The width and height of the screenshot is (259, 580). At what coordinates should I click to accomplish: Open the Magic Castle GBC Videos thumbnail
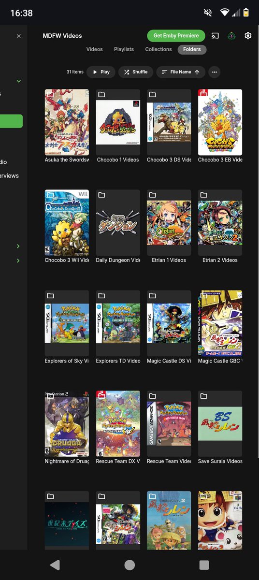pos(220,323)
